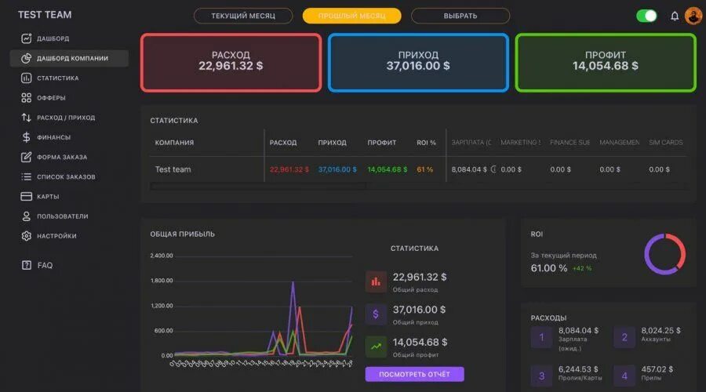Screen dimensions: 706x392
Task: Click the purple Общий приход dollar icon
Action: tap(376, 314)
